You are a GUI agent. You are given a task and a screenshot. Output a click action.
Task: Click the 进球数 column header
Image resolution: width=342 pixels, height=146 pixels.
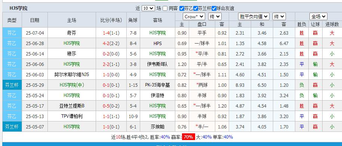(x=332, y=24)
